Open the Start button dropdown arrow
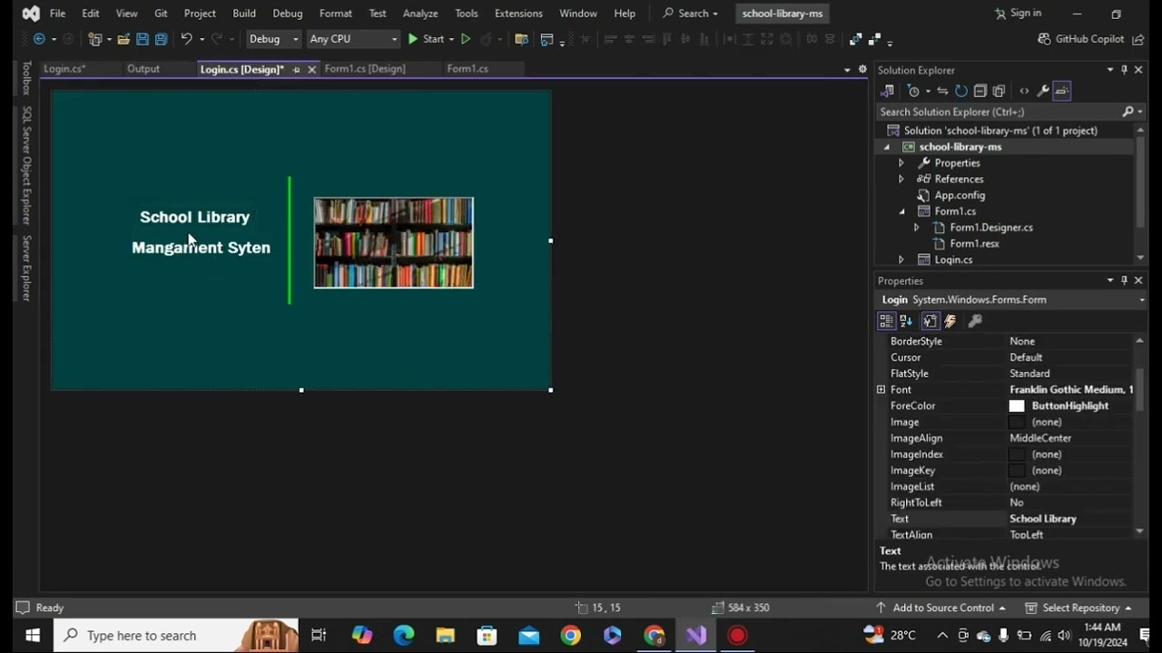1162x653 pixels. click(451, 39)
